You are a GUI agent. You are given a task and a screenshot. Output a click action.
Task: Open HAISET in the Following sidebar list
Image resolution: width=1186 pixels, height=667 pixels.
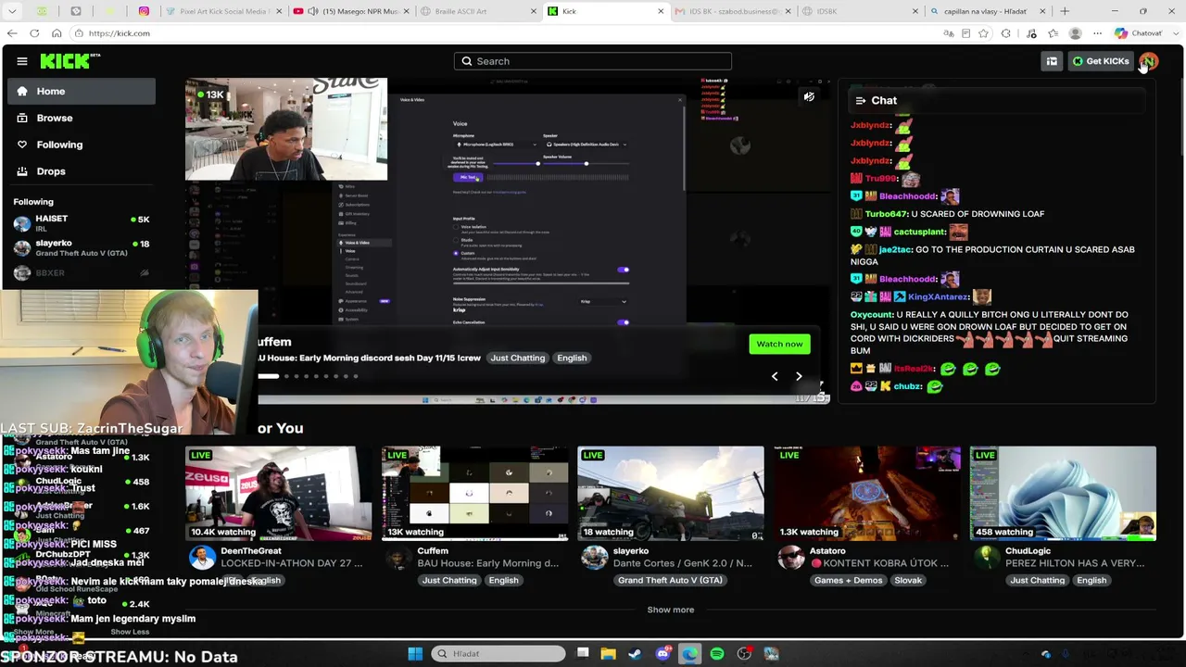click(x=81, y=223)
